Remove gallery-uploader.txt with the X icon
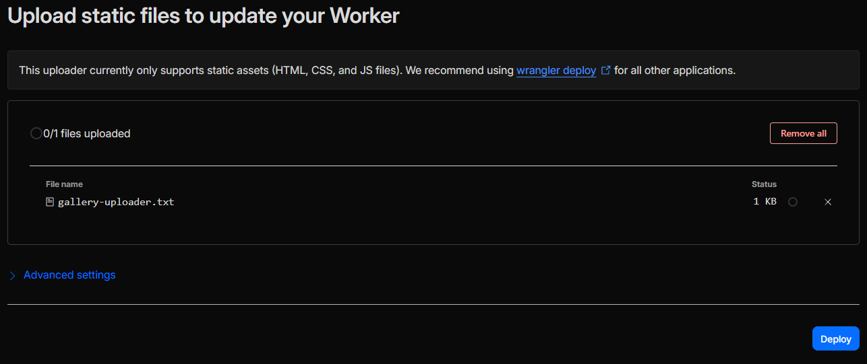The height and width of the screenshot is (364, 867). 828,202
